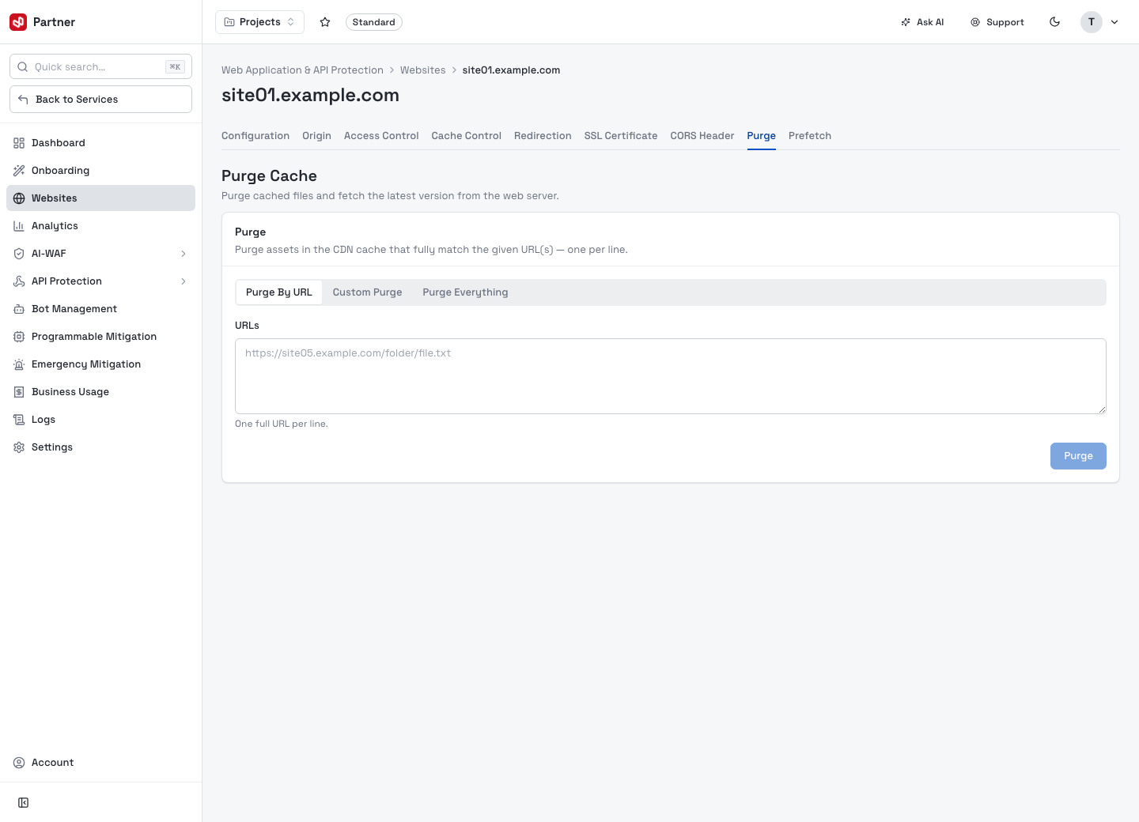
Task: Click the ⌘K shortcut badge
Action: [175, 67]
